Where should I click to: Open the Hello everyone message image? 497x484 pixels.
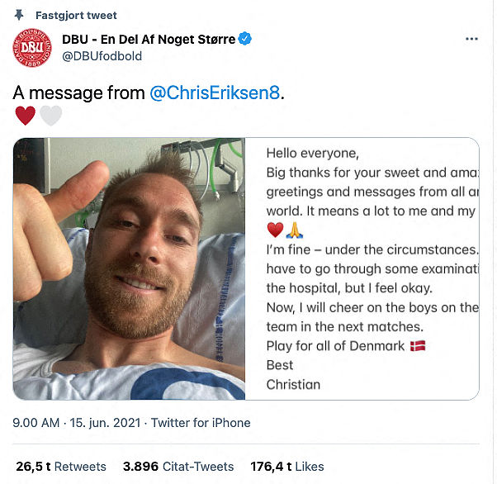[x=363, y=268]
